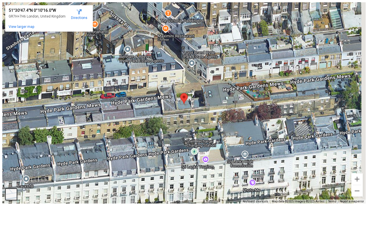Open Keyboard shortcuts
This screenshot has height=230, width=368.
[255, 202]
